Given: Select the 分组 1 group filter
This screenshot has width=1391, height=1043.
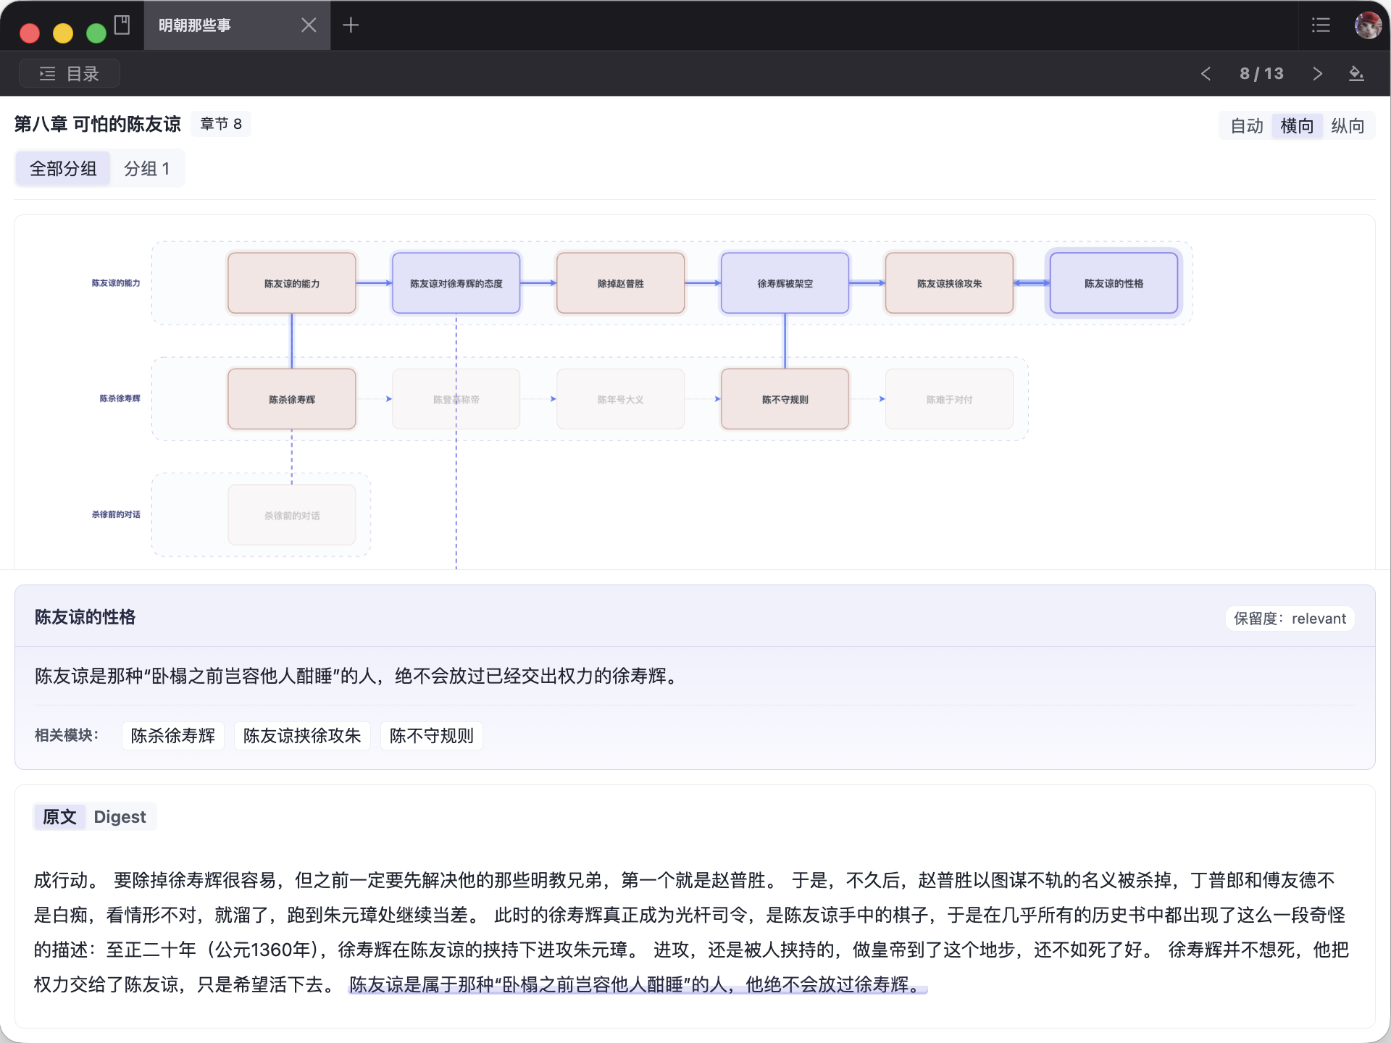Looking at the screenshot, I should [x=146, y=168].
